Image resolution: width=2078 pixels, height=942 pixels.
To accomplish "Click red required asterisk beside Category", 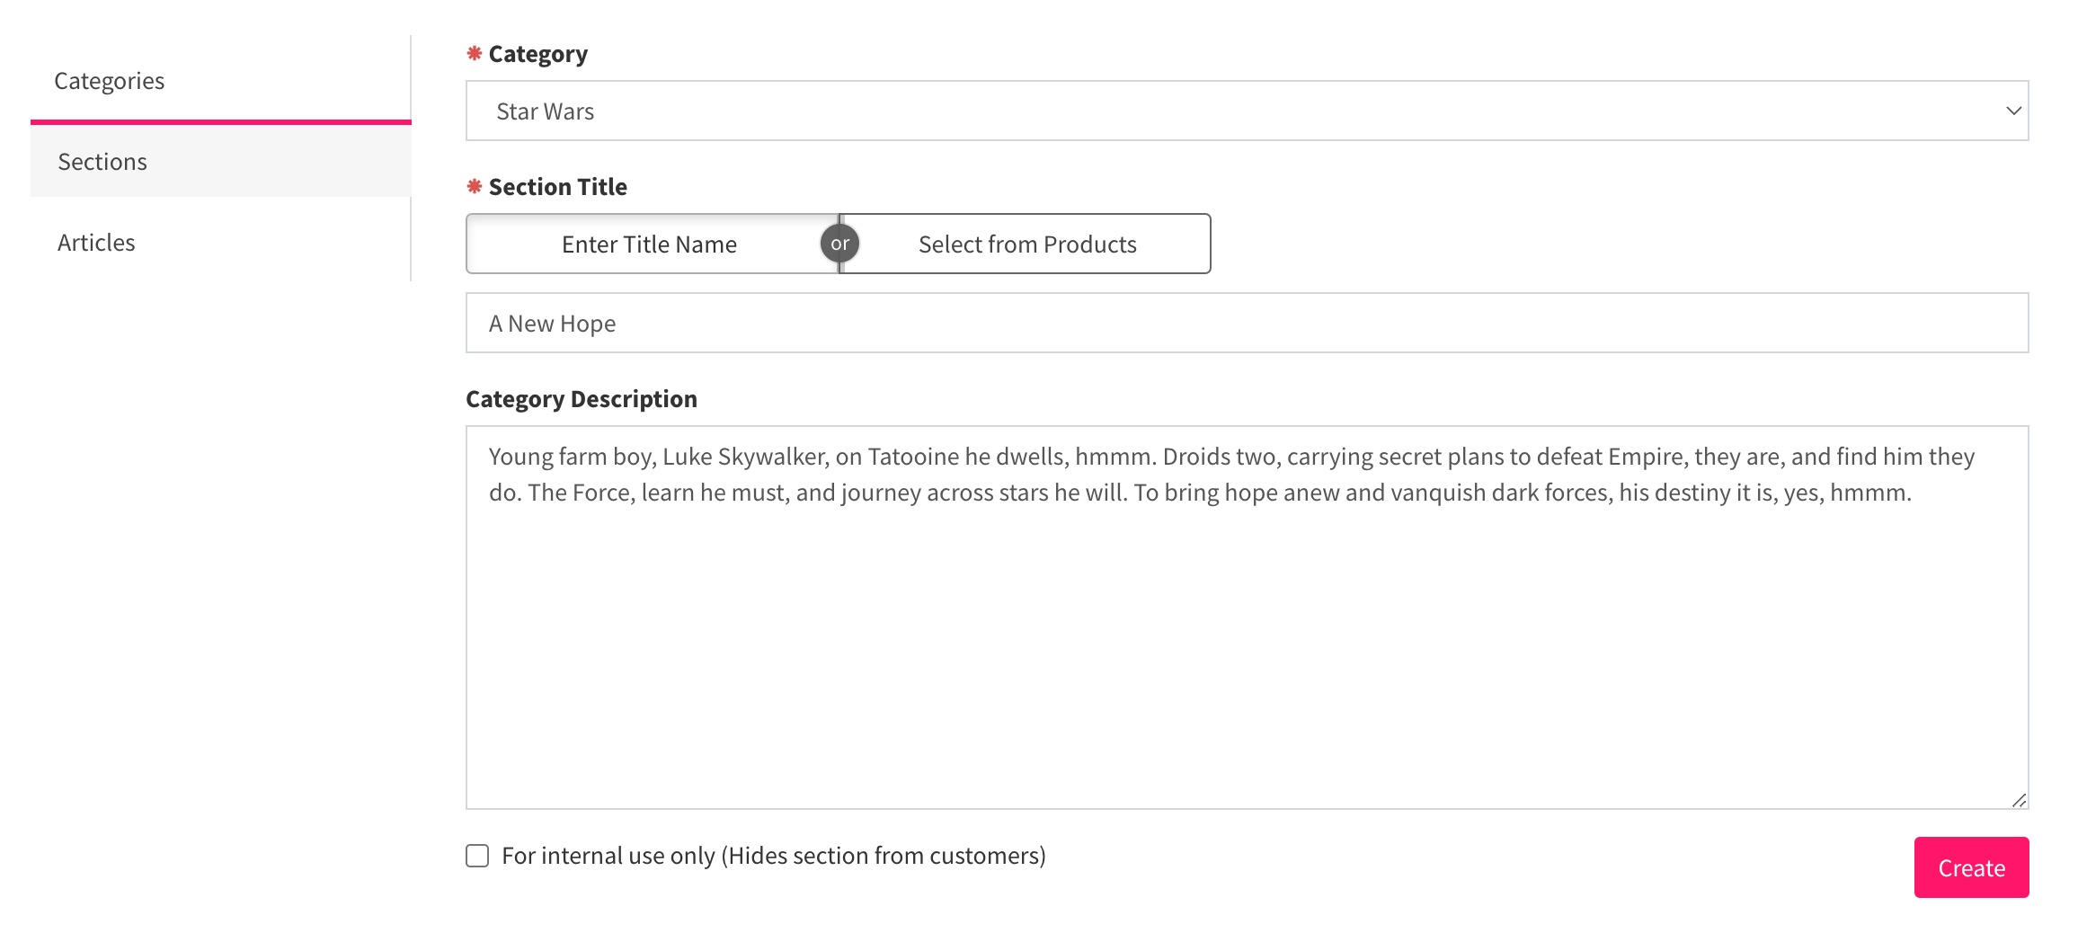I will pyautogui.click(x=475, y=53).
